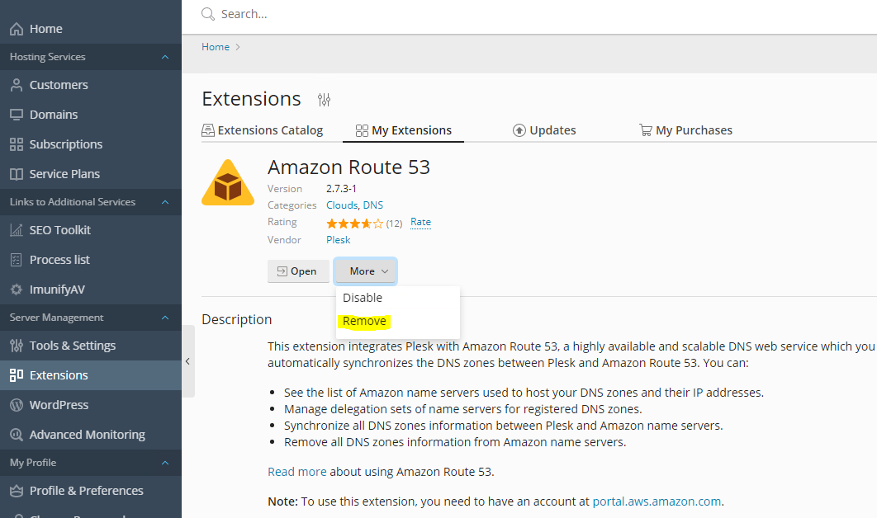Collapse the Server Management section
Screen dimensions: 877x518
(165, 318)
